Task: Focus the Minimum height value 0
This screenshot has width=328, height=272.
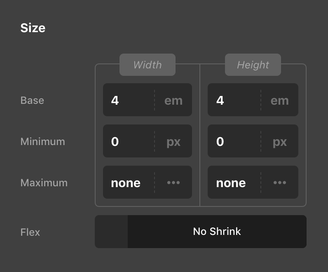Action: click(234, 141)
